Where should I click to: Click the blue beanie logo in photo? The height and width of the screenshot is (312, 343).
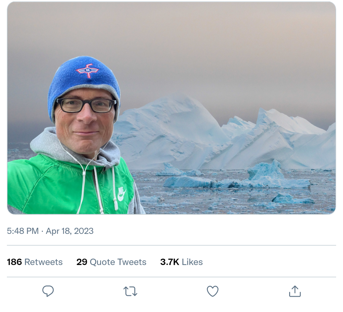pyautogui.click(x=87, y=70)
